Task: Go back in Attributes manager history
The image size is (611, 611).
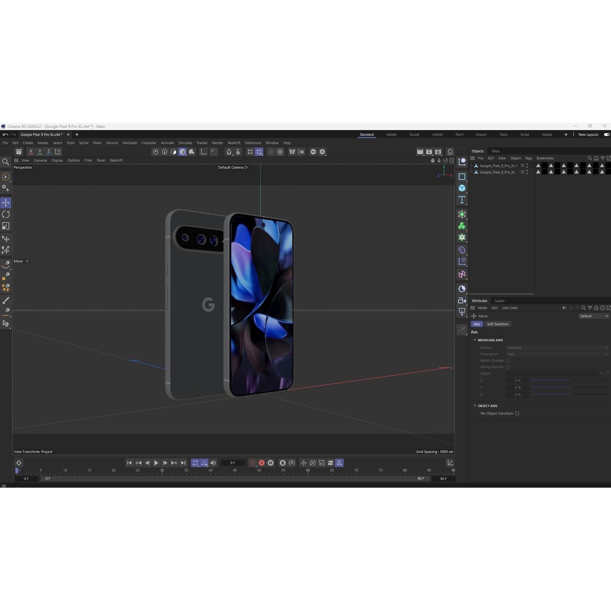Action: pyautogui.click(x=564, y=308)
